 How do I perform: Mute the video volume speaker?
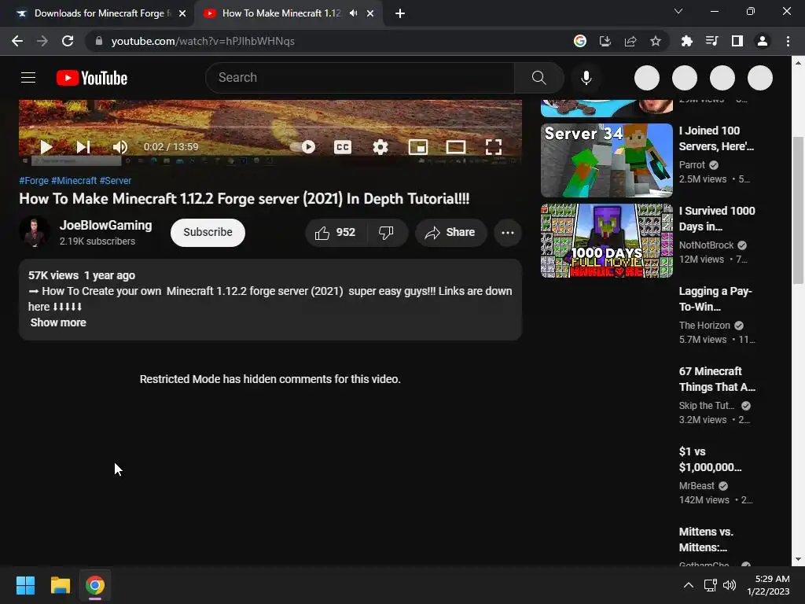[120, 147]
